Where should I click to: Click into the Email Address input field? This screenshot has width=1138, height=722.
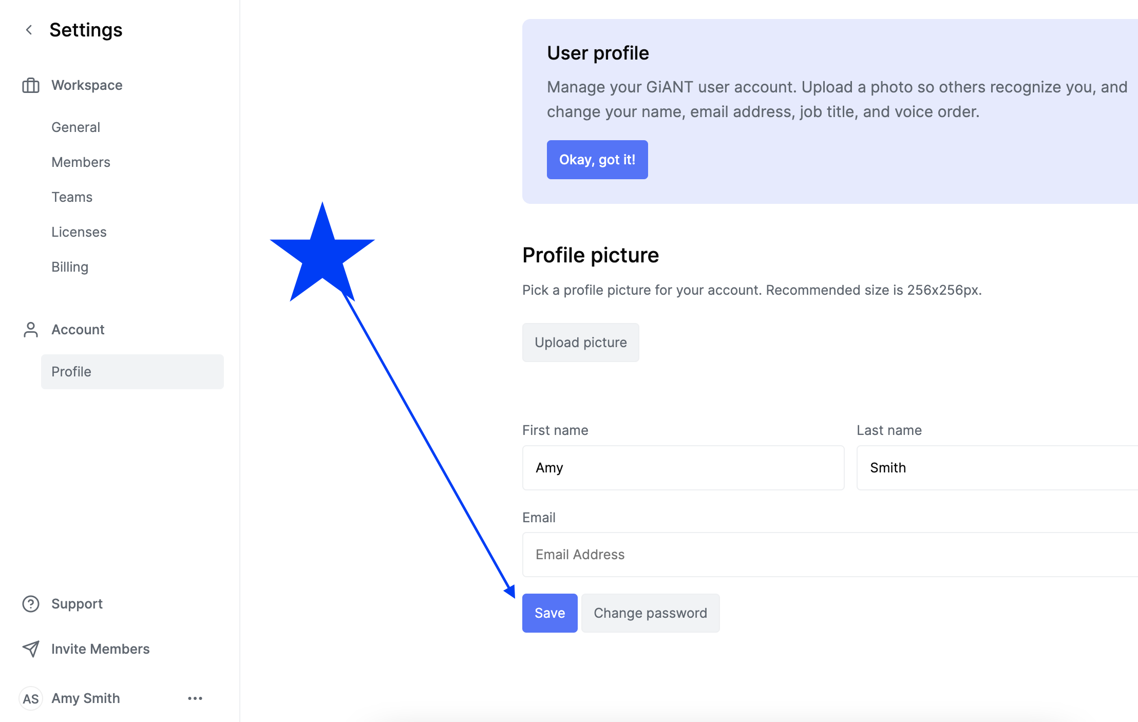(x=830, y=555)
